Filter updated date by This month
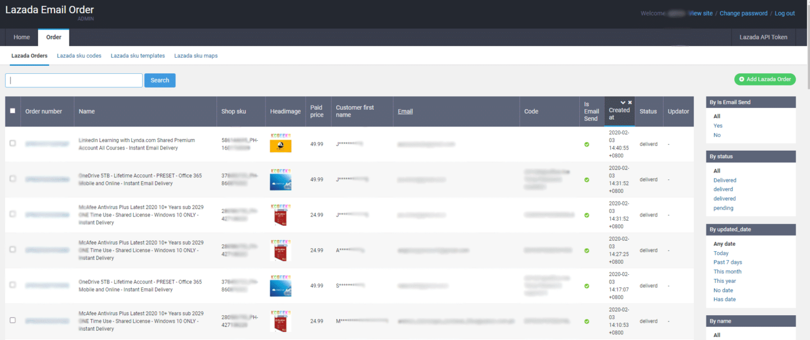Image resolution: width=810 pixels, height=340 pixels. (727, 272)
